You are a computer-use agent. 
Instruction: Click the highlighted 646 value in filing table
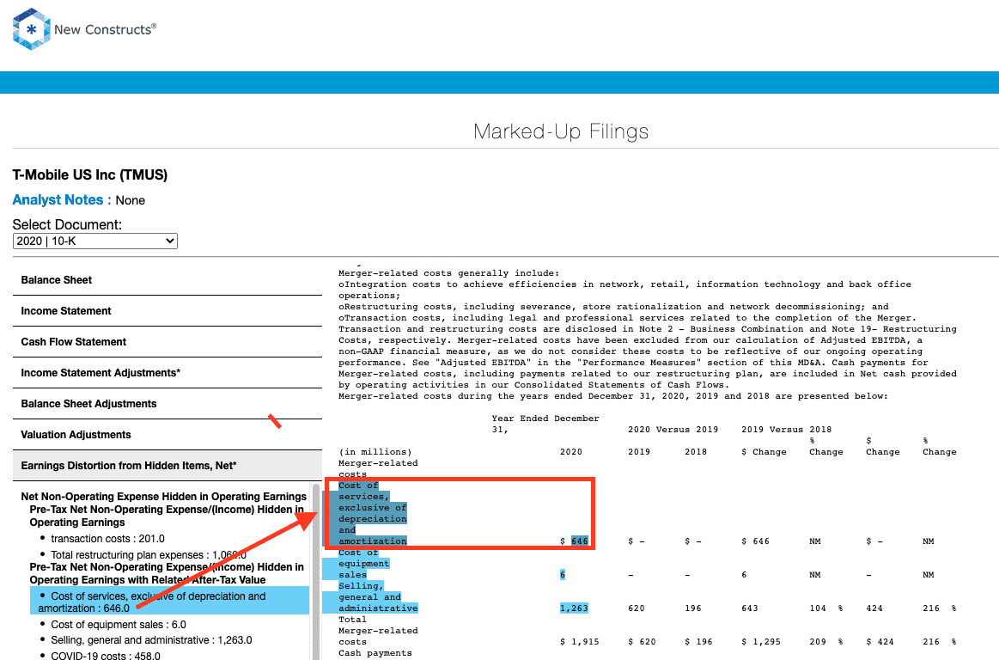pos(580,541)
